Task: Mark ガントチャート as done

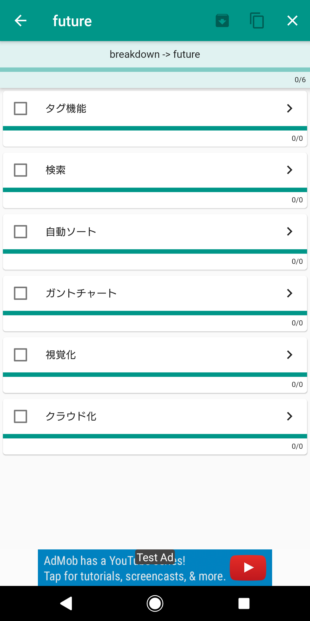Action: (x=21, y=293)
